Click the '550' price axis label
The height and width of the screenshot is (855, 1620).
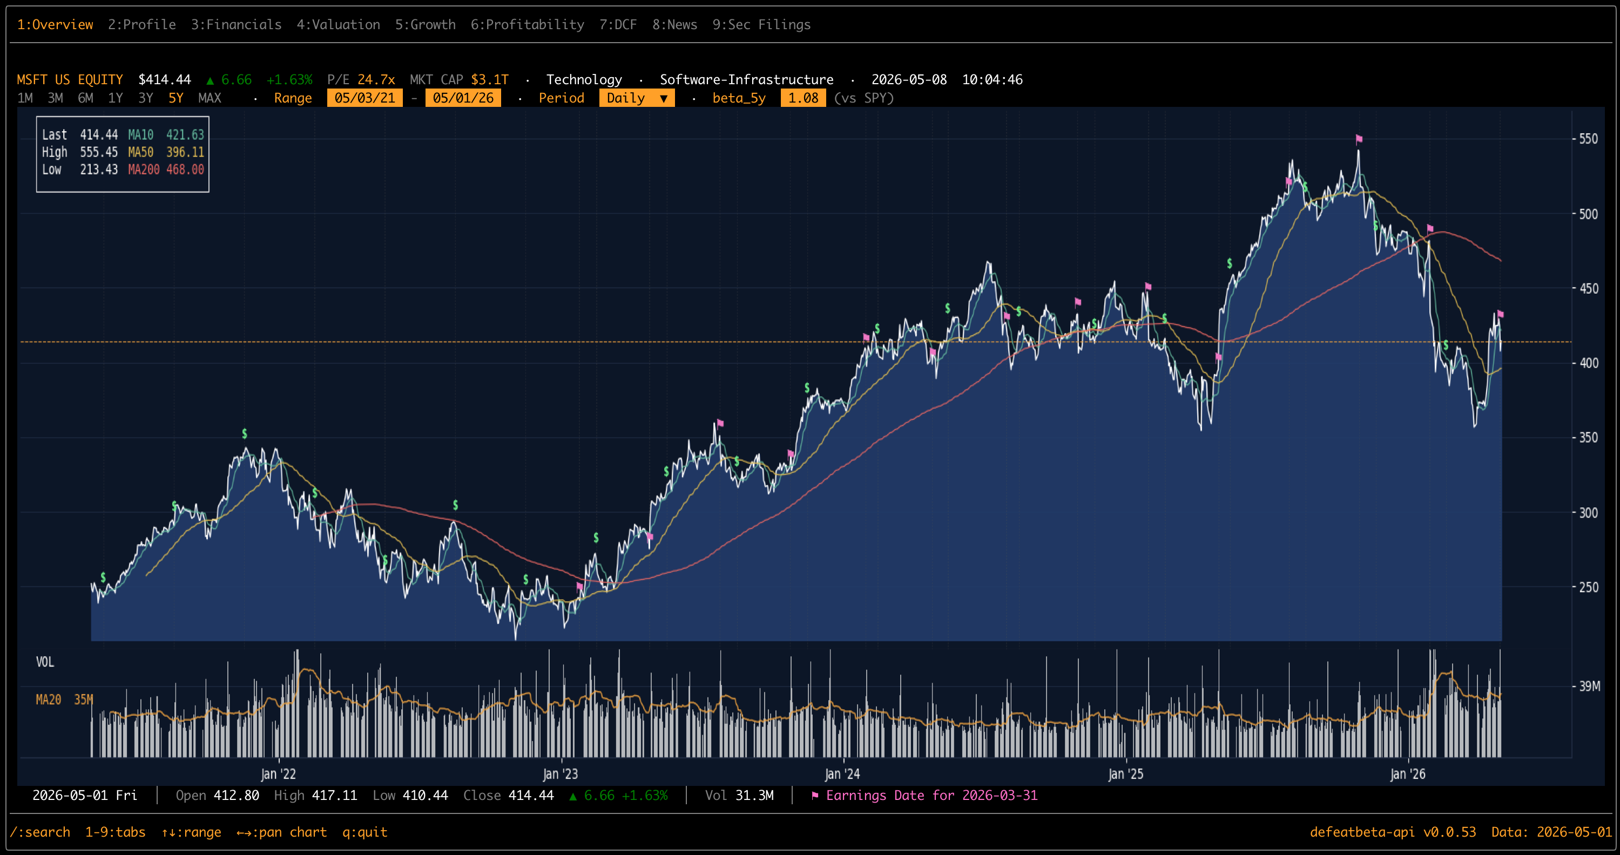1589,139
